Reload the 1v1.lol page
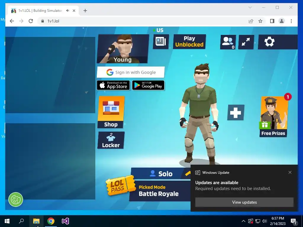303x227 pixels. (31, 21)
